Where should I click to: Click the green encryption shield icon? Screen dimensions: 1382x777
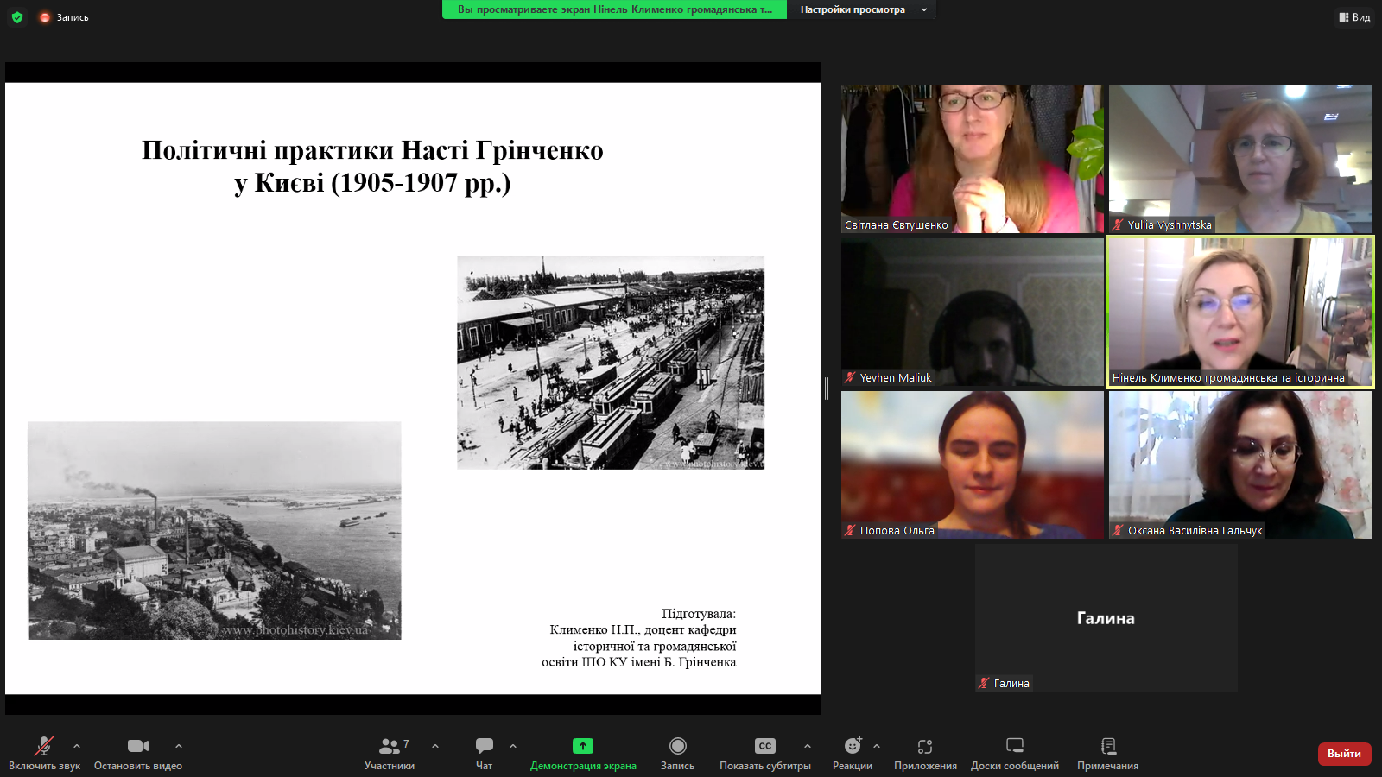tap(17, 17)
